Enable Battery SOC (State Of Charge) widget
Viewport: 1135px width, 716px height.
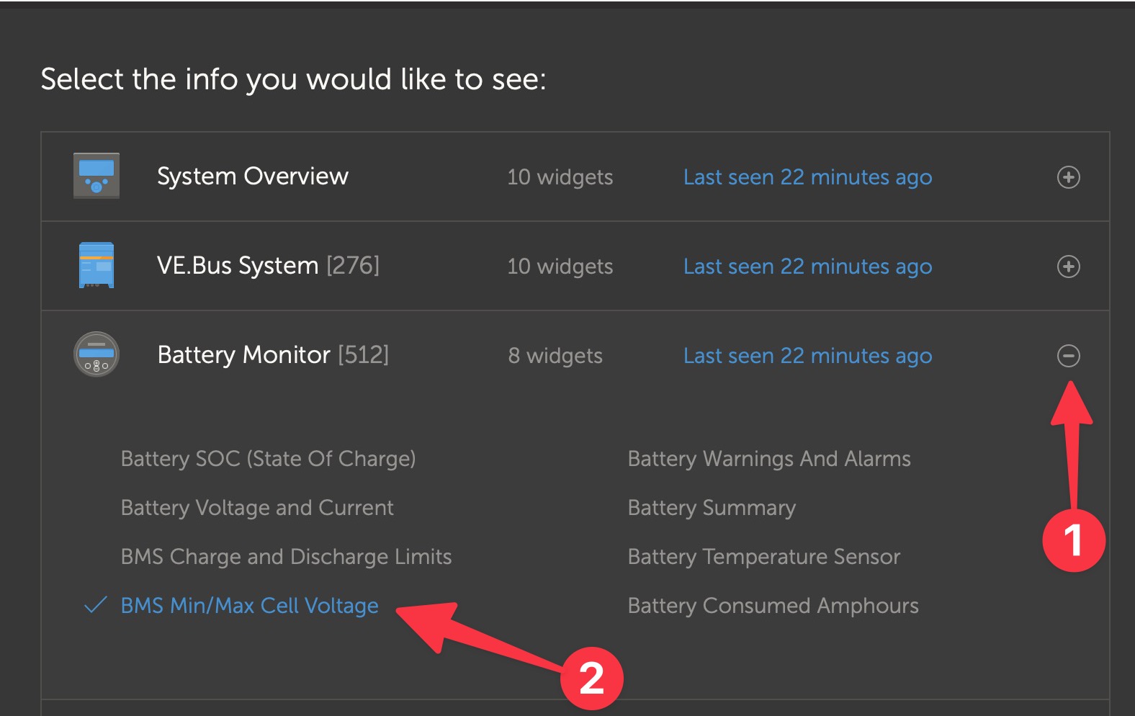tap(268, 459)
